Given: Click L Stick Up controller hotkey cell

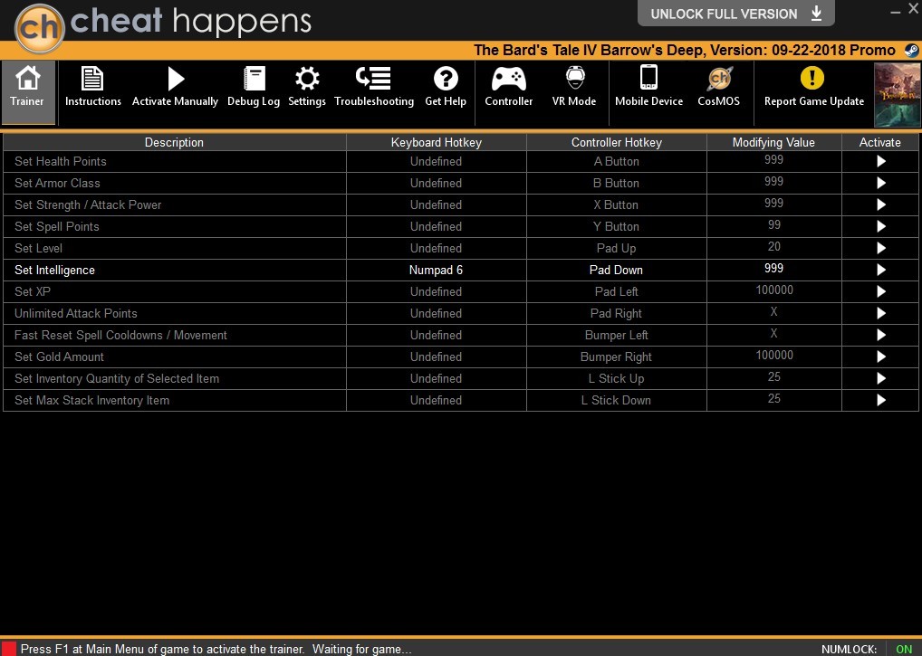Looking at the screenshot, I should tap(616, 379).
